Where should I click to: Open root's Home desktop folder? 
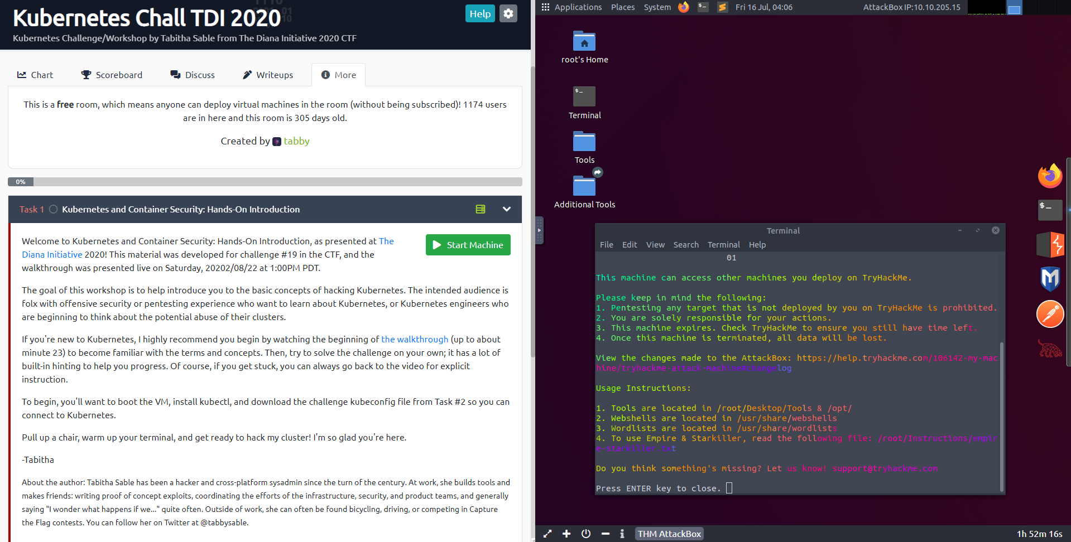(584, 47)
